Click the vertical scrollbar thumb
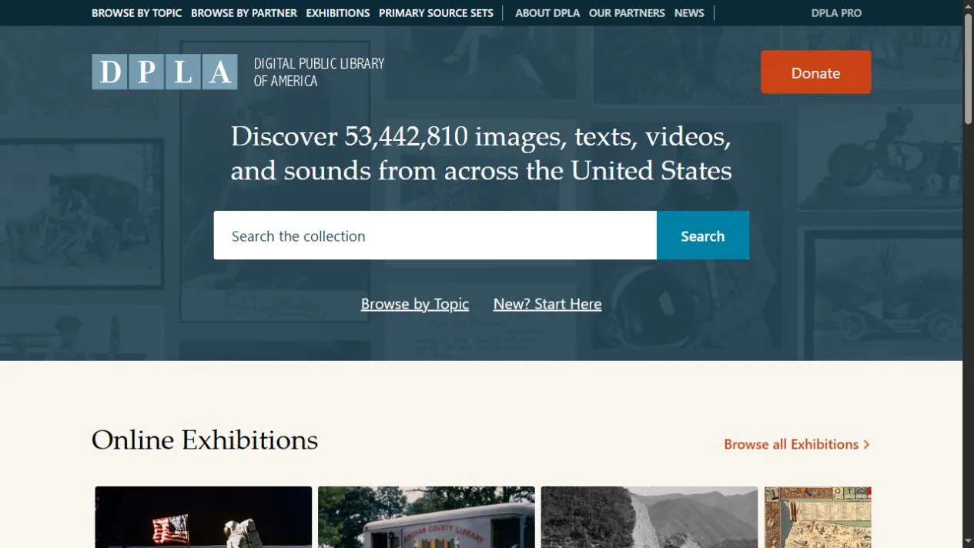 (x=968, y=68)
